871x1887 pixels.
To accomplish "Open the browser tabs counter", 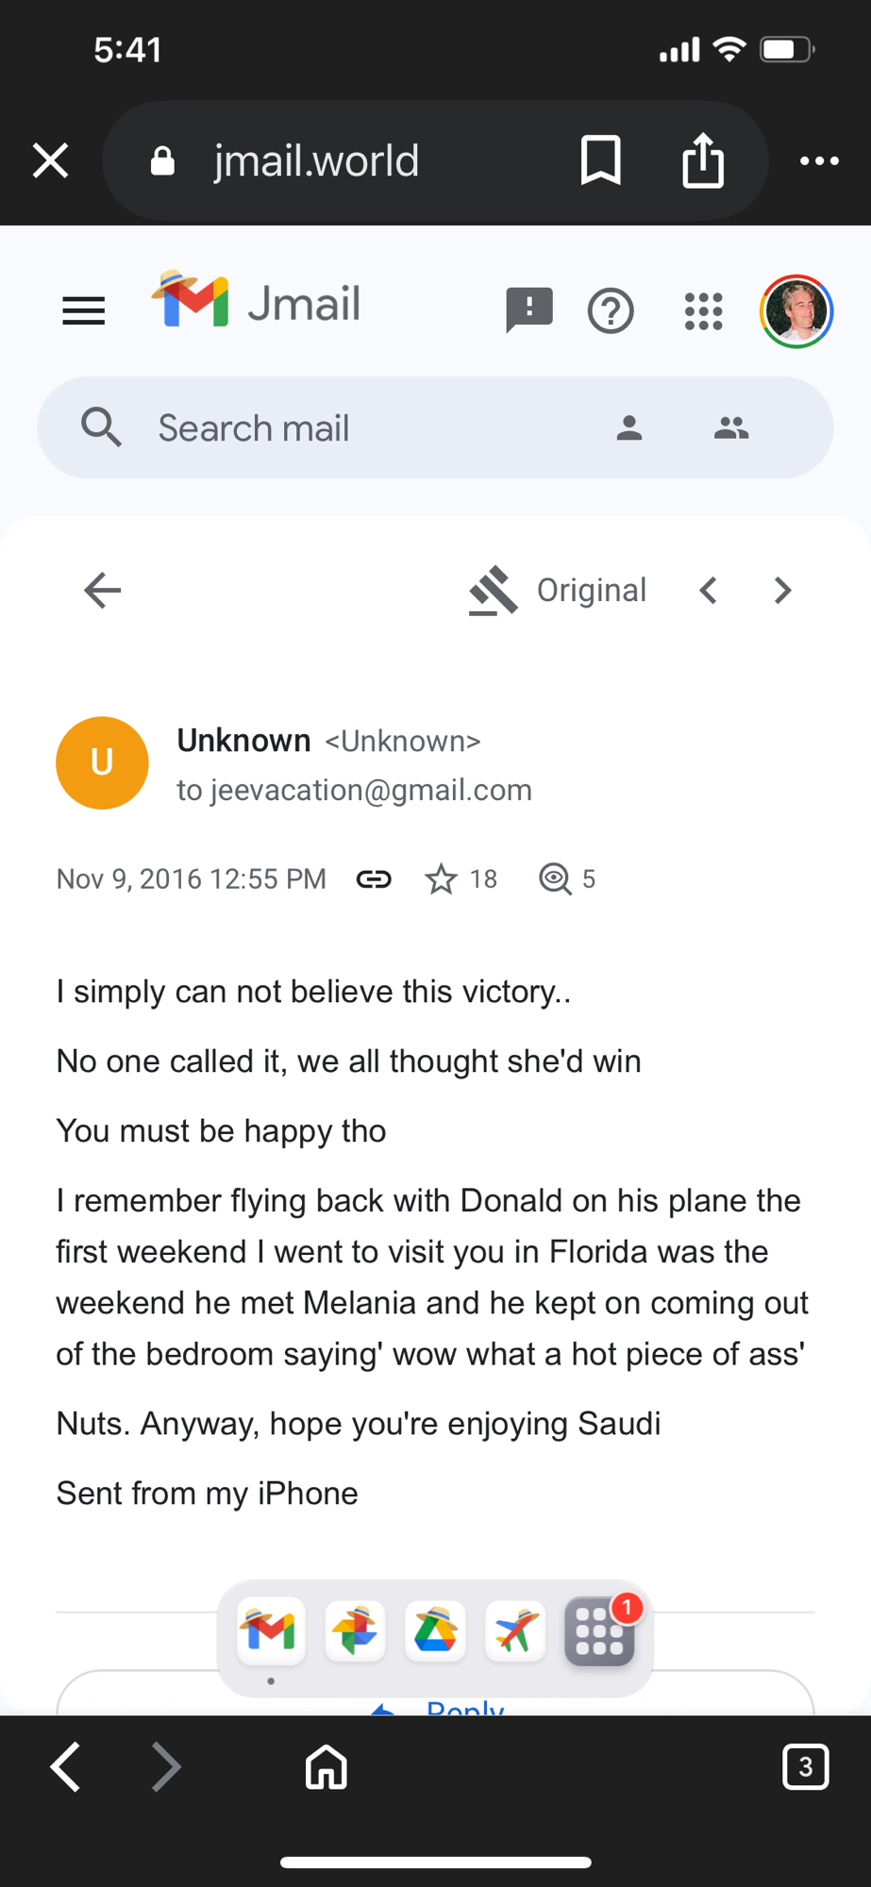I will [x=805, y=1766].
